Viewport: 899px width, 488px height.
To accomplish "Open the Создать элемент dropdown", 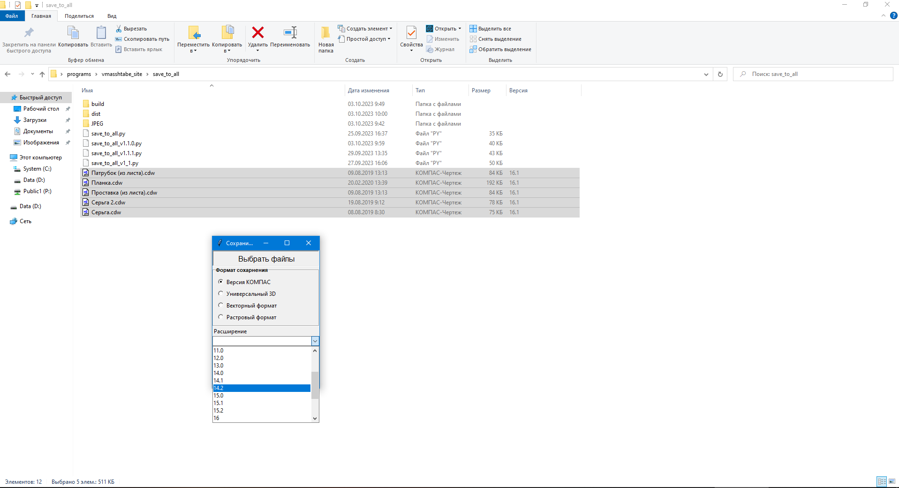I will pyautogui.click(x=365, y=29).
